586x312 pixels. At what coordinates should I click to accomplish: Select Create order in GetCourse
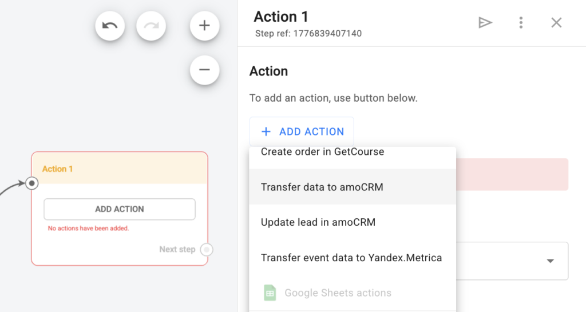(x=322, y=153)
